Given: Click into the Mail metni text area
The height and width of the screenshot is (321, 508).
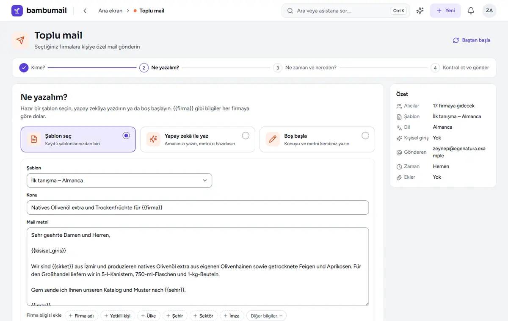Looking at the screenshot, I should pyautogui.click(x=198, y=267).
